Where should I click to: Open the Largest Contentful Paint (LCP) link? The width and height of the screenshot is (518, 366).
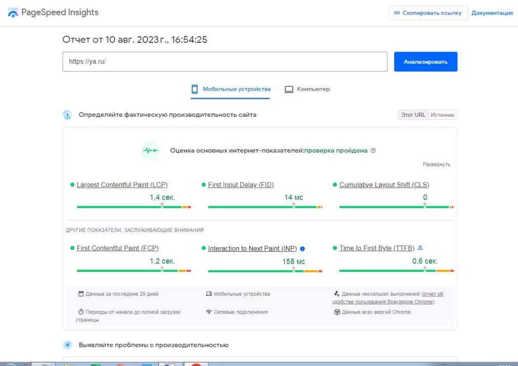122,185
